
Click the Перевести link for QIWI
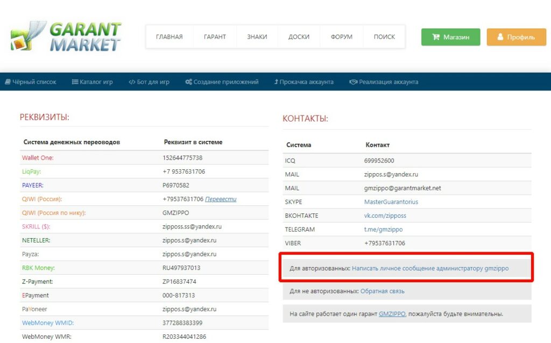[221, 199]
